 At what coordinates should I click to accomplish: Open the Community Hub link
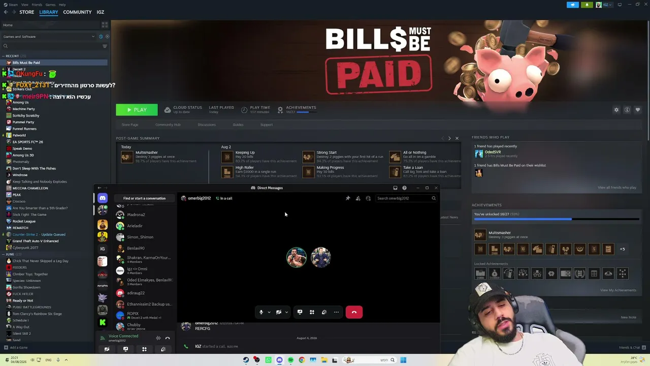[168, 125]
